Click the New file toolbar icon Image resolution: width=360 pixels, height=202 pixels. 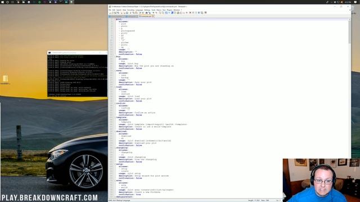point(110,12)
